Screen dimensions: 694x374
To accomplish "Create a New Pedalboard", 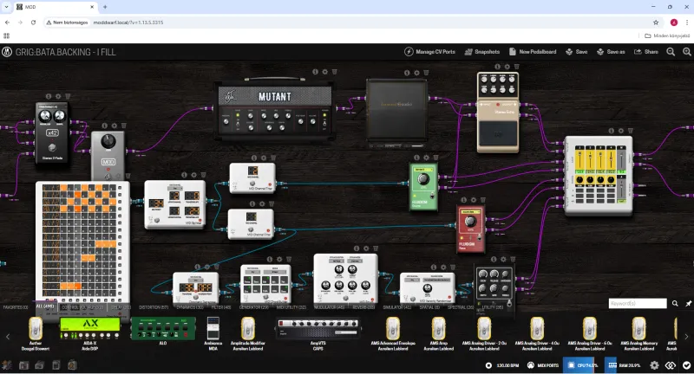I will click(x=537, y=52).
